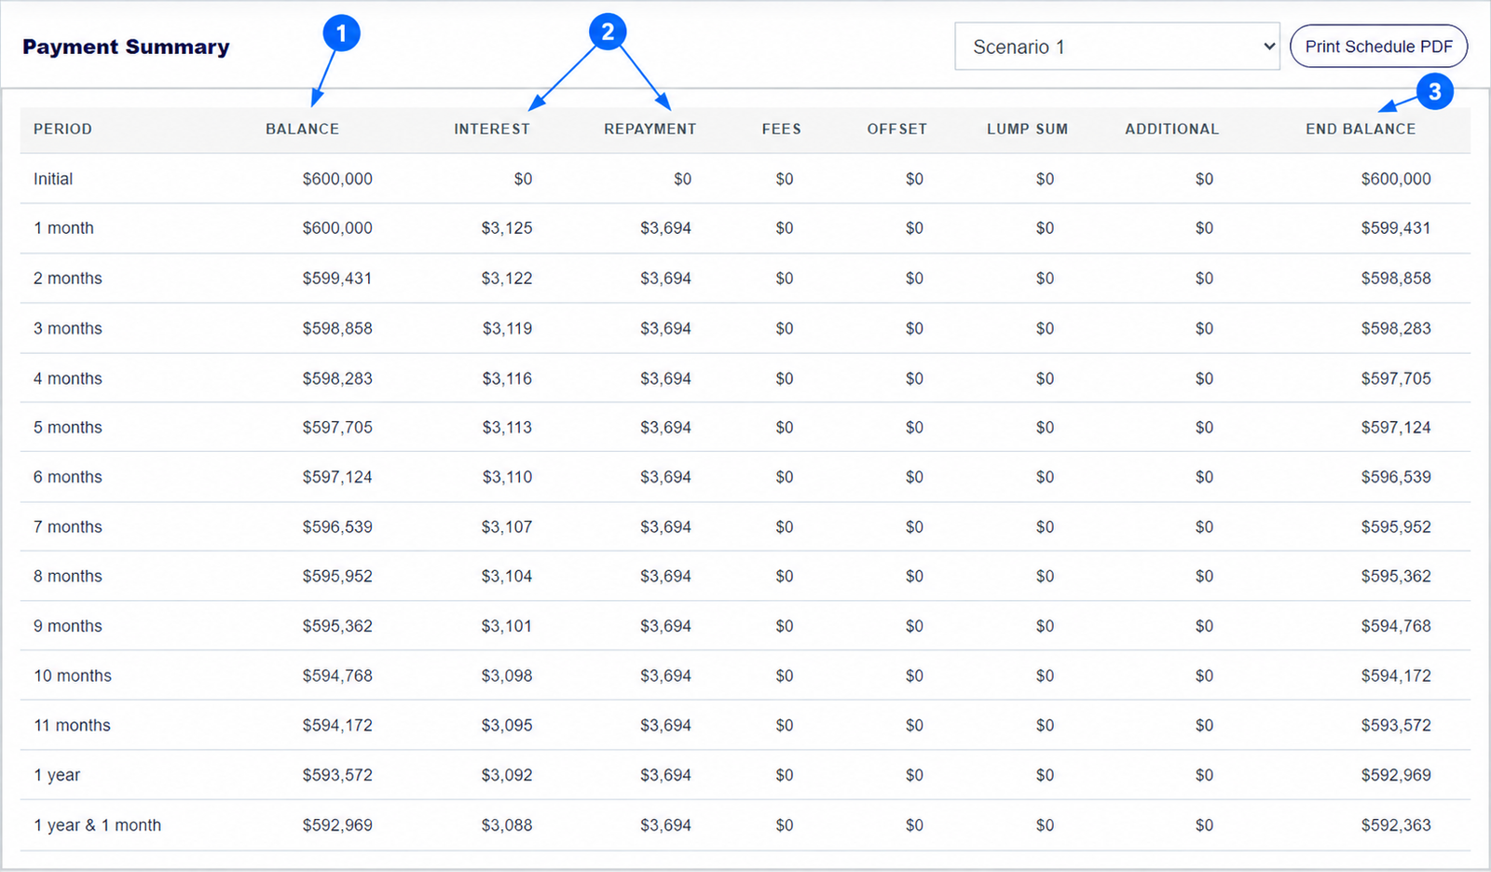Select the OFFSET column header
This screenshot has width=1491, height=872.
click(896, 129)
